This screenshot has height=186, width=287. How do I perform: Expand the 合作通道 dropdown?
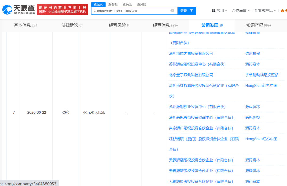coord(240,11)
